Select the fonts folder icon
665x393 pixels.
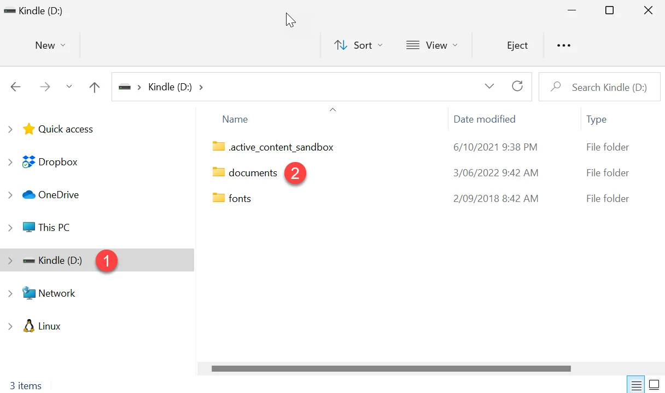click(219, 198)
